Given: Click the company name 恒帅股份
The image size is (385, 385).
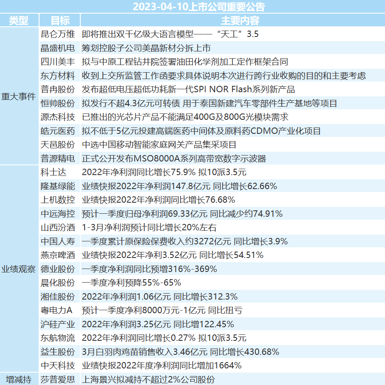Looking at the screenshot, I should (58, 103).
